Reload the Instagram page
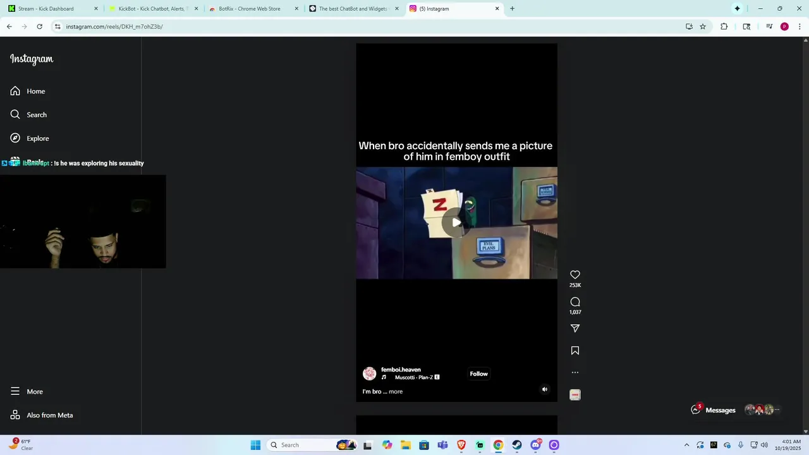 click(39, 27)
